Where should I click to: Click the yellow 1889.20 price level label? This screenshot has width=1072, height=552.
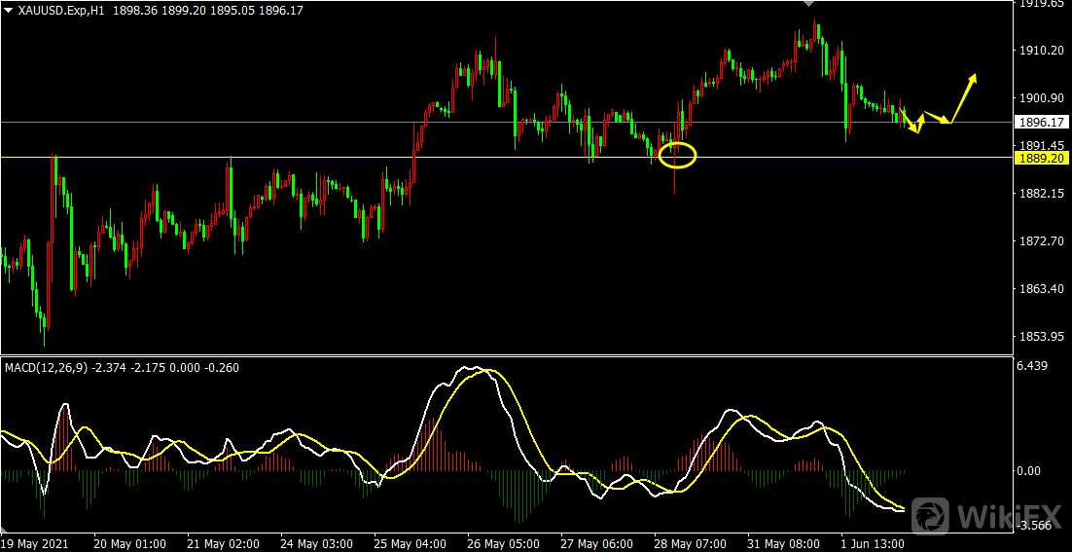[x=1038, y=158]
